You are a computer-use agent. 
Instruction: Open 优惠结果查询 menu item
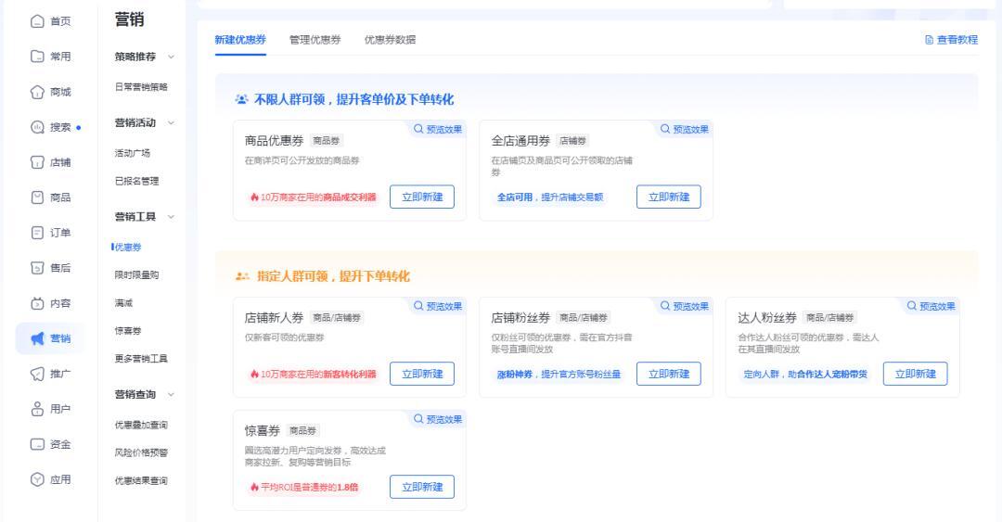pos(141,480)
